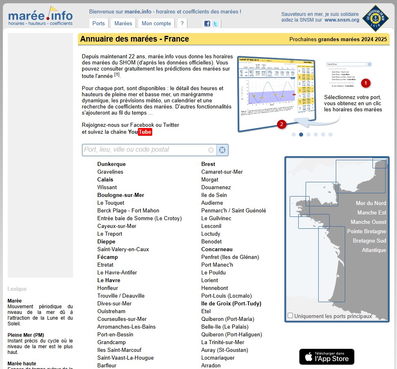Open the Mon compte tab
Screen dimensions: 397x369
[156, 24]
